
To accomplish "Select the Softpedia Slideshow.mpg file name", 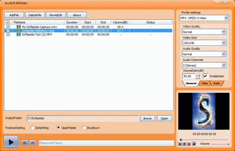I will (38, 31).
